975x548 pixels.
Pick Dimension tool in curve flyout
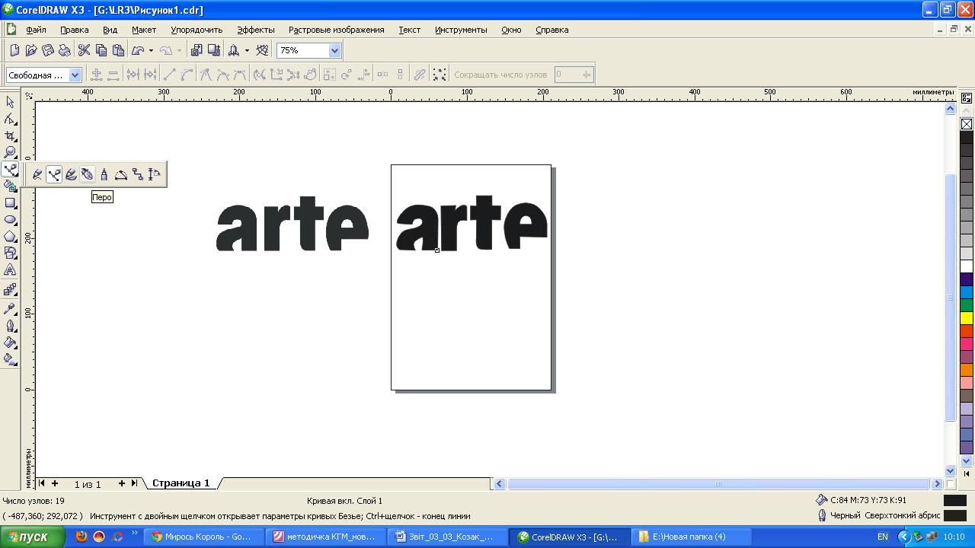coord(155,174)
